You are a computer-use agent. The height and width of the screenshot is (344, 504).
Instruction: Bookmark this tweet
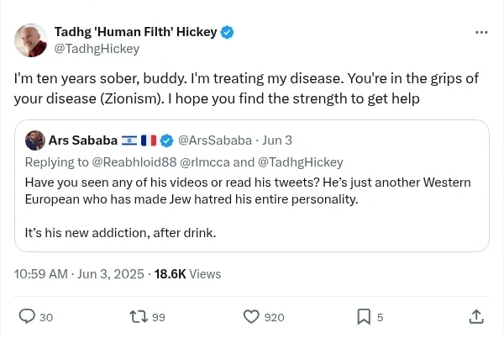364,316
